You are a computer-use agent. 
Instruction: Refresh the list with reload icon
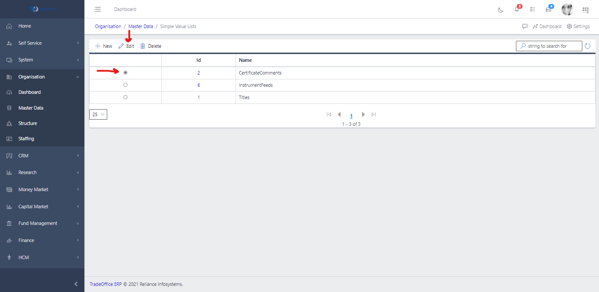[588, 46]
